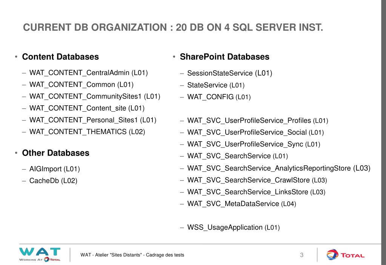Click StateService (L01) entry
Screen dimensions: 386x265
(x=216, y=85)
